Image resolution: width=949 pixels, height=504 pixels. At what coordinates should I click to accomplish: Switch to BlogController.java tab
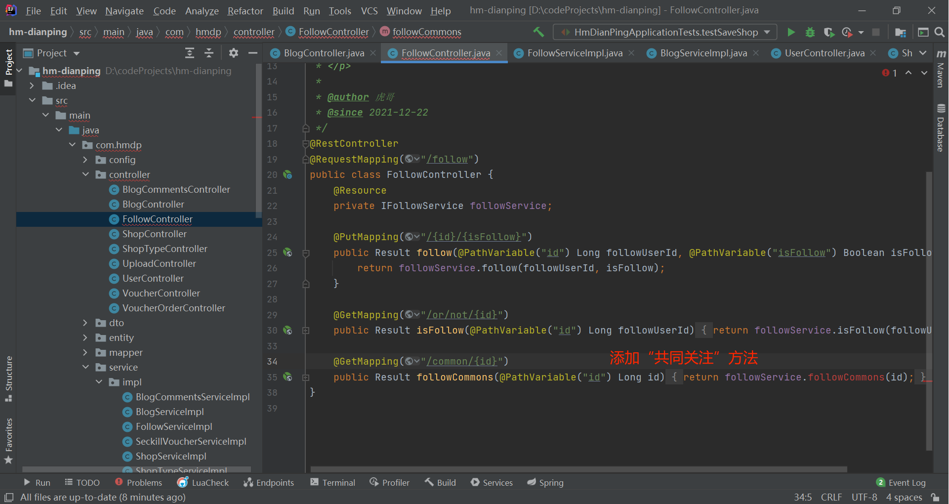[x=324, y=53]
